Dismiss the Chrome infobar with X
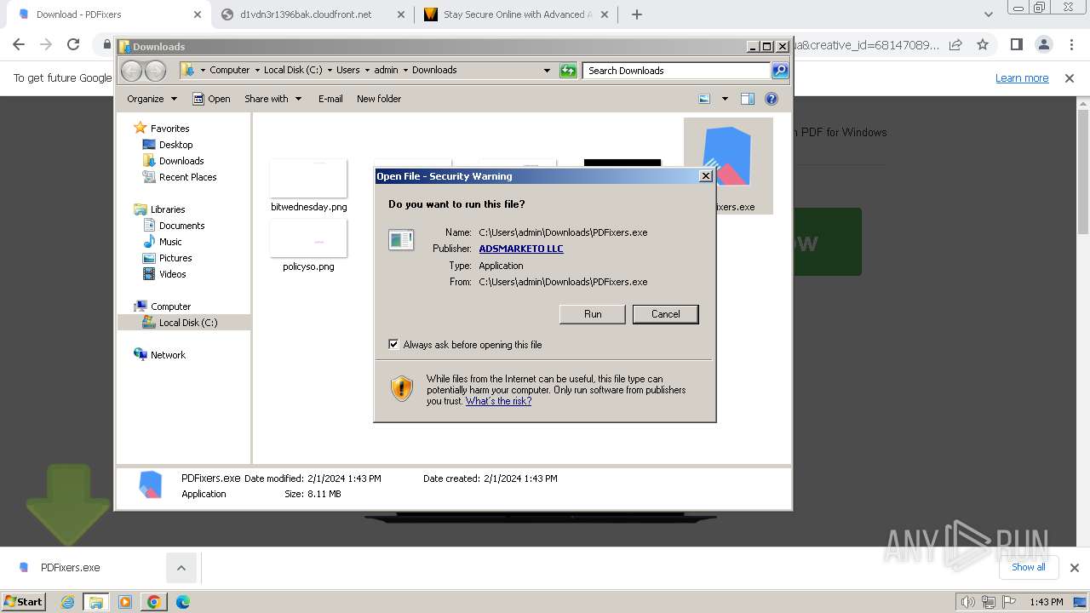1090x613 pixels. [x=1070, y=78]
